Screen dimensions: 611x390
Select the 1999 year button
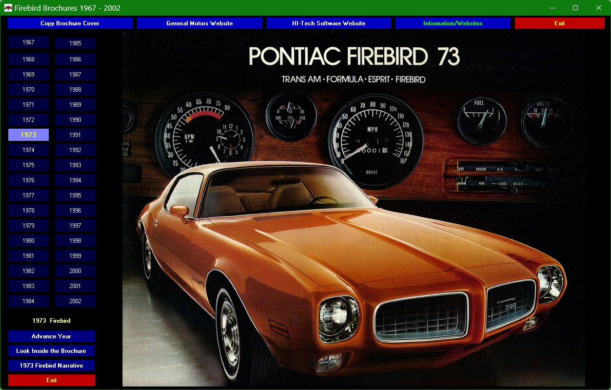point(75,256)
